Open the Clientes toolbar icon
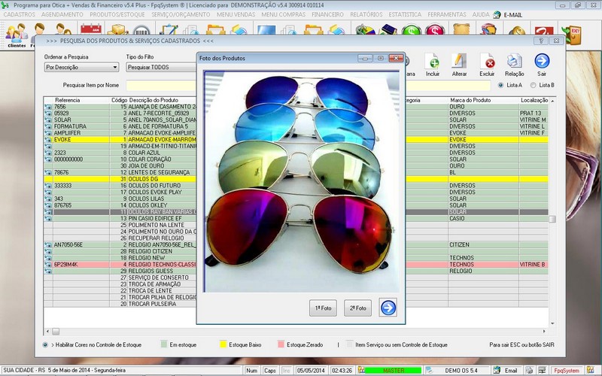The height and width of the screenshot is (376, 602). tap(16, 32)
